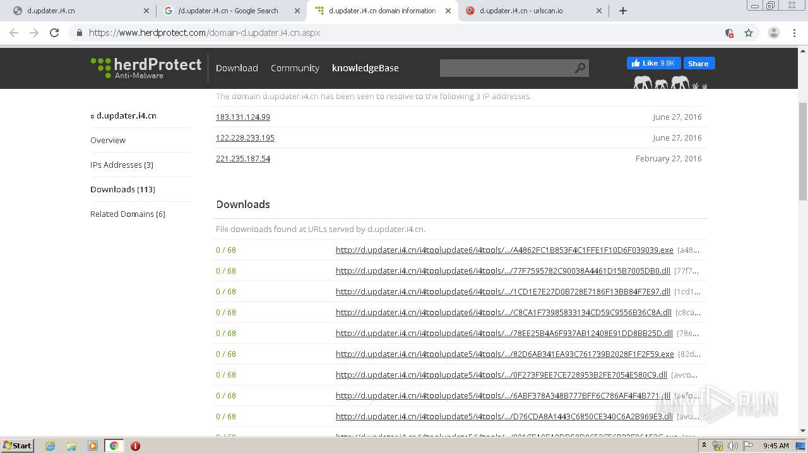Image resolution: width=808 pixels, height=454 pixels.
Task: Open download link ending 77F7595782C9...DB0.dll
Action: [x=503, y=271]
